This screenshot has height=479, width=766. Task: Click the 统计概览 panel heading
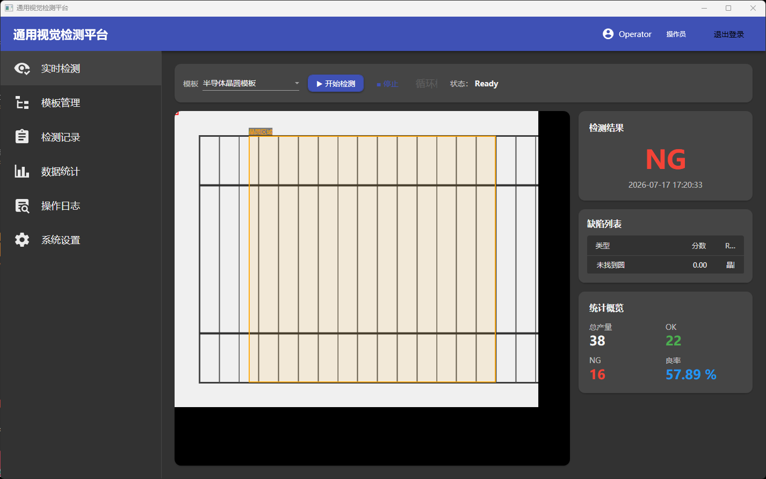(x=606, y=308)
